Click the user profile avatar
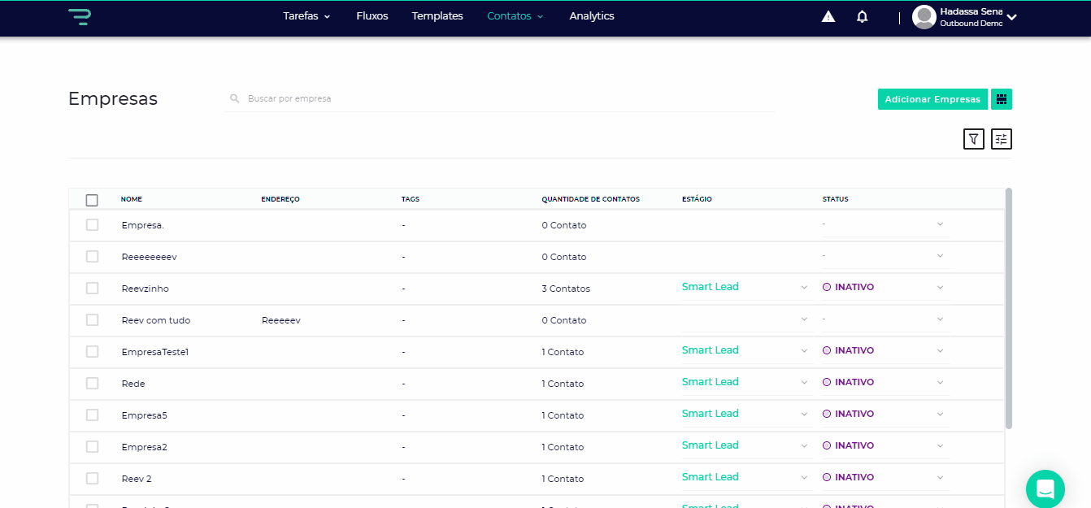The height and width of the screenshot is (508, 1091). pos(924,17)
